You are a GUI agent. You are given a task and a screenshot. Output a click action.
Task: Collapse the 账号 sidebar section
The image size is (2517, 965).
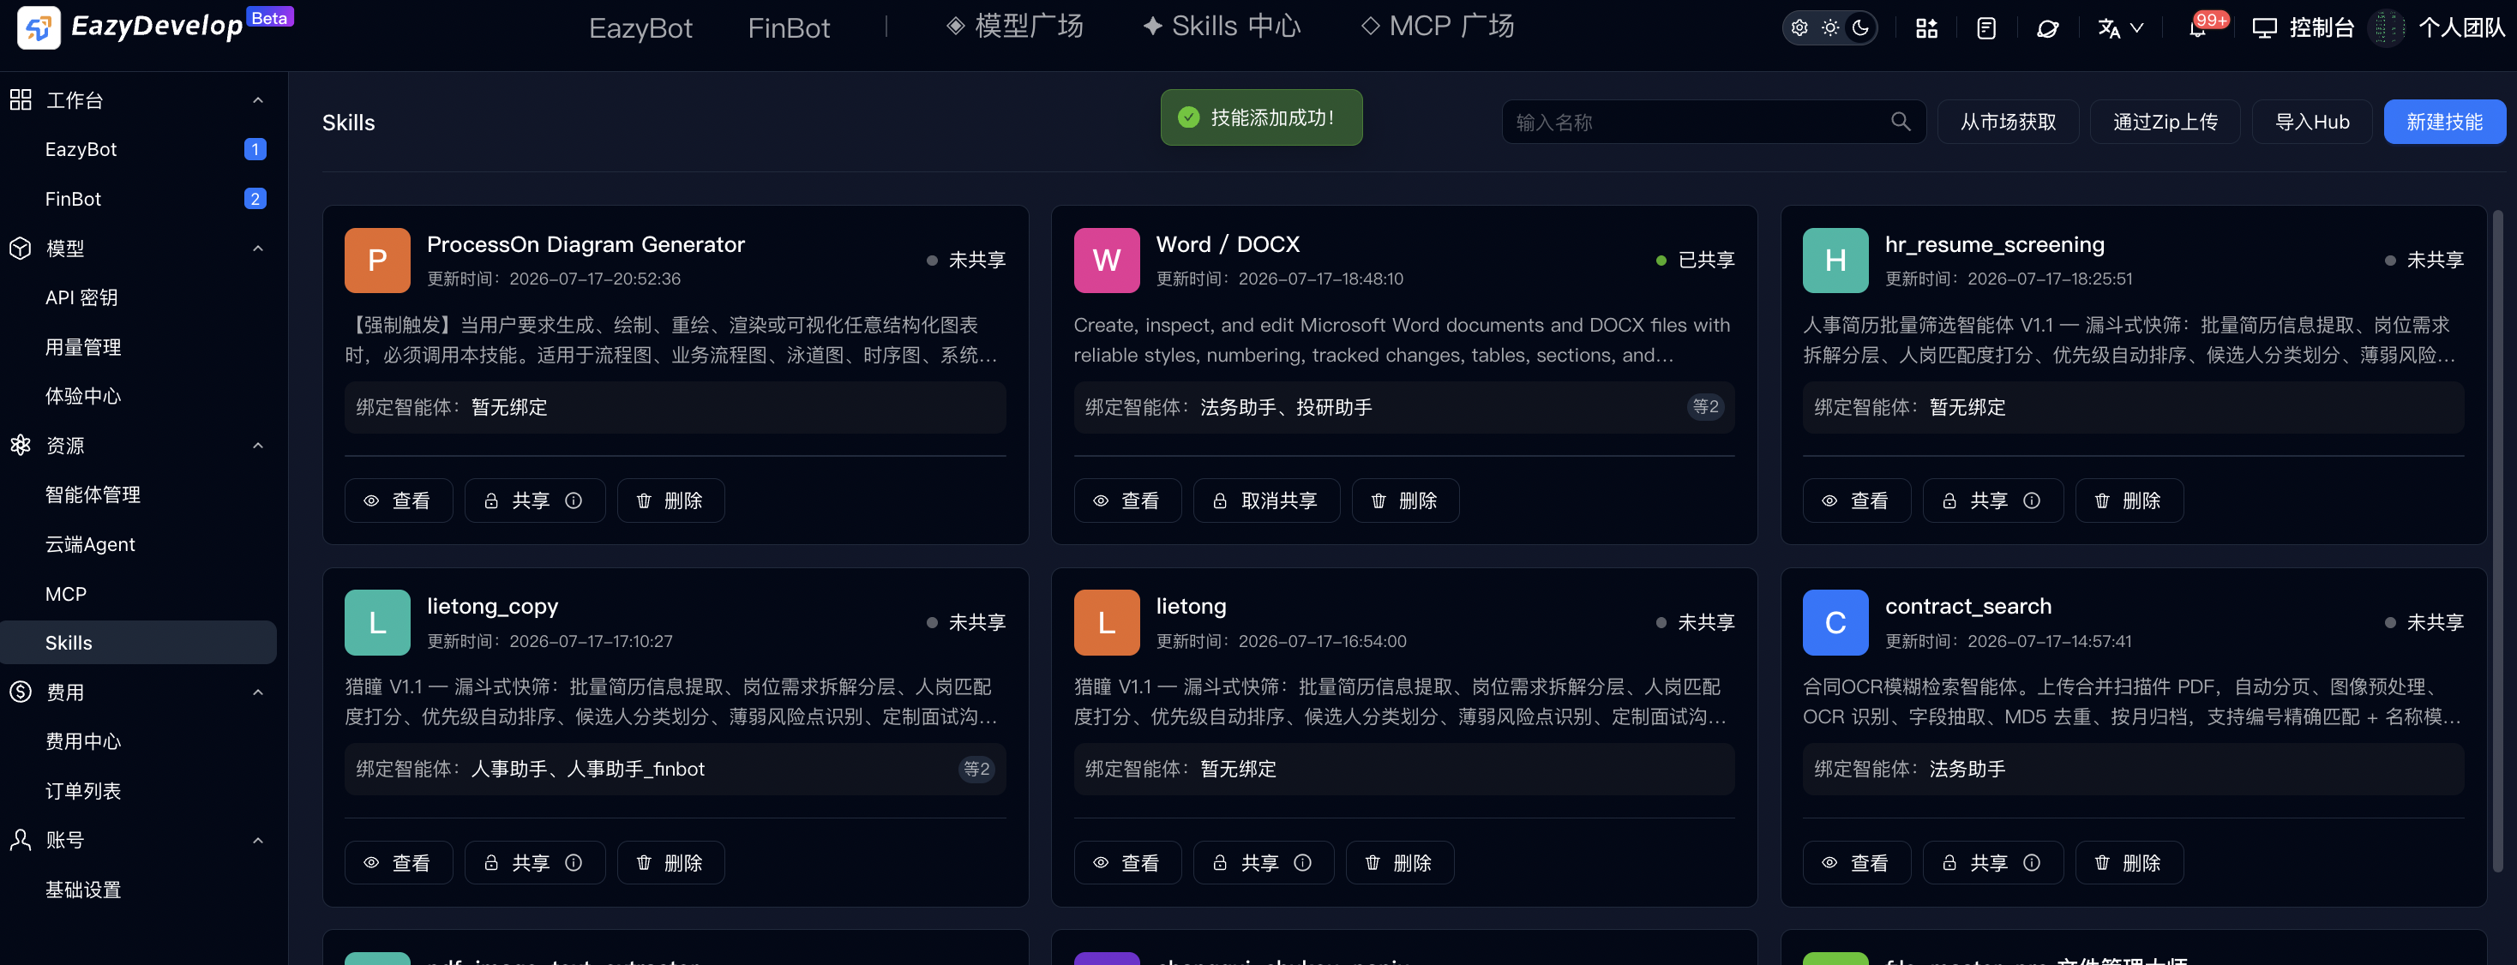pyautogui.click(x=258, y=840)
